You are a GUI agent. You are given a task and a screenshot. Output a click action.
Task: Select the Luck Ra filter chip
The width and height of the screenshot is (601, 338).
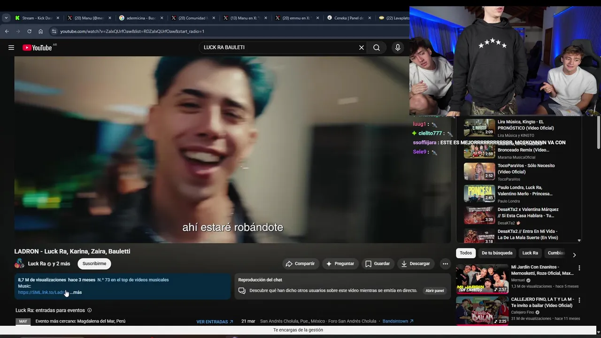click(530, 253)
